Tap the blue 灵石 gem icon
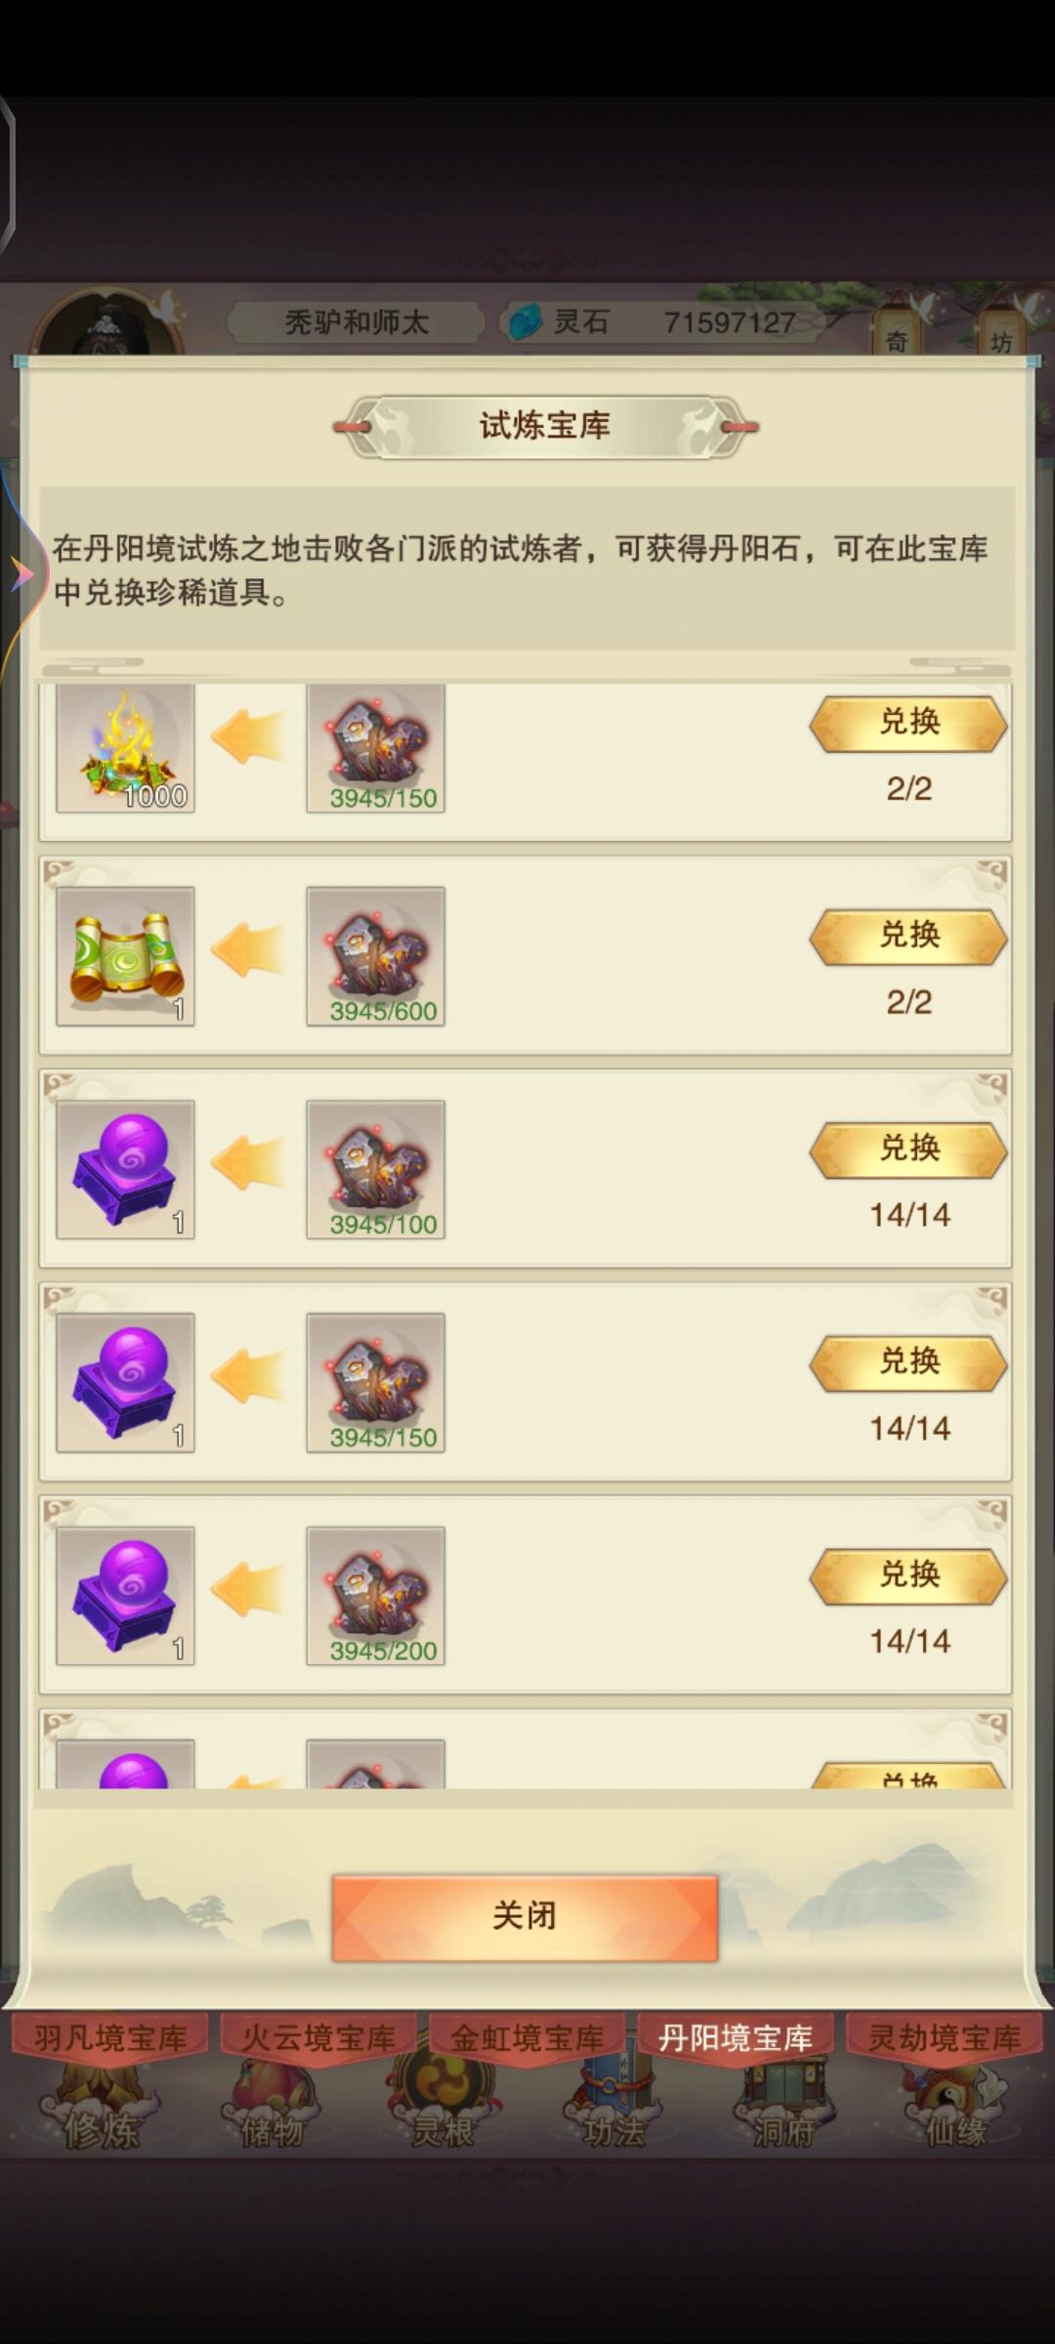Image resolution: width=1055 pixels, height=2344 pixels. tap(526, 321)
